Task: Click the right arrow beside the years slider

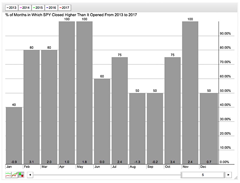Action: [228, 175]
